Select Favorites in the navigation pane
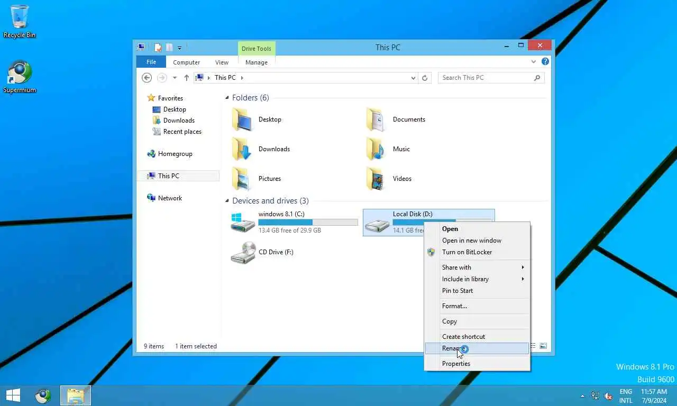Viewport: 677px width, 406px height. tap(164, 98)
